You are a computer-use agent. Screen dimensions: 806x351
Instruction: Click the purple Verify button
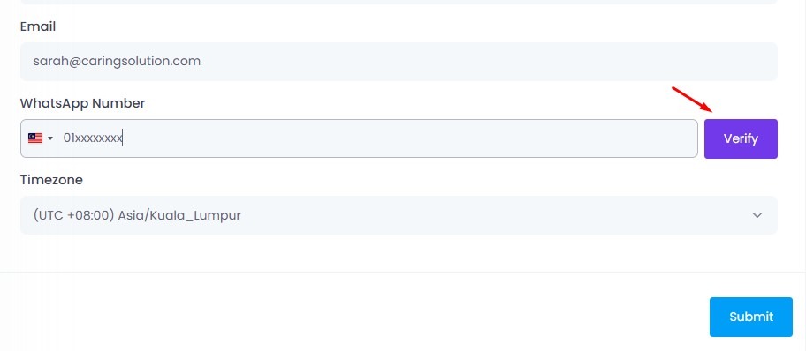click(741, 138)
